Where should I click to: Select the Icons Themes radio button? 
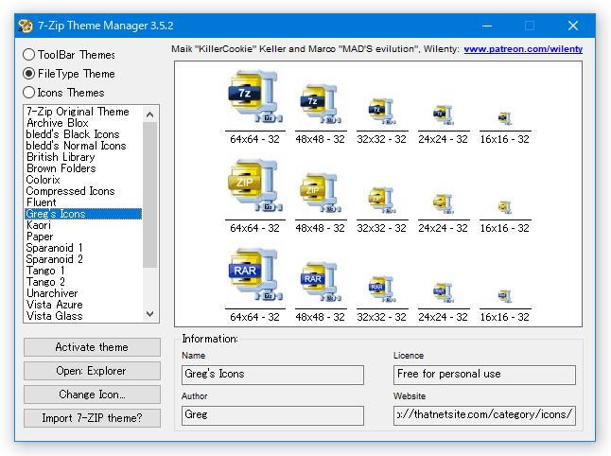tap(28, 93)
